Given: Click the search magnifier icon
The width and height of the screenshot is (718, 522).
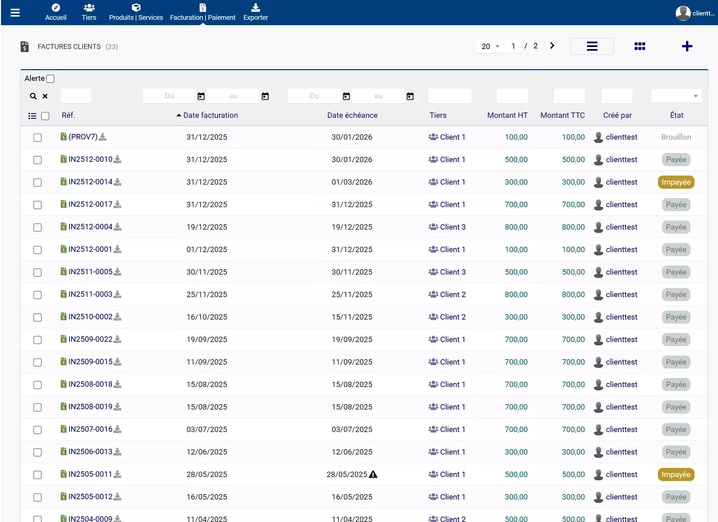Looking at the screenshot, I should coord(33,96).
